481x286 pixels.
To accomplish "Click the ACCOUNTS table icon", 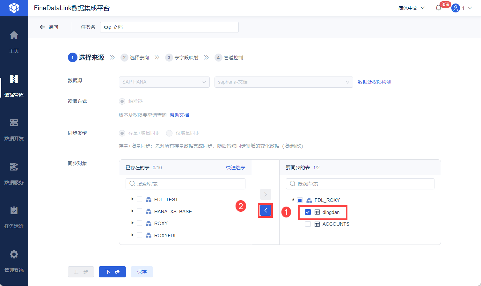I will pyautogui.click(x=317, y=224).
